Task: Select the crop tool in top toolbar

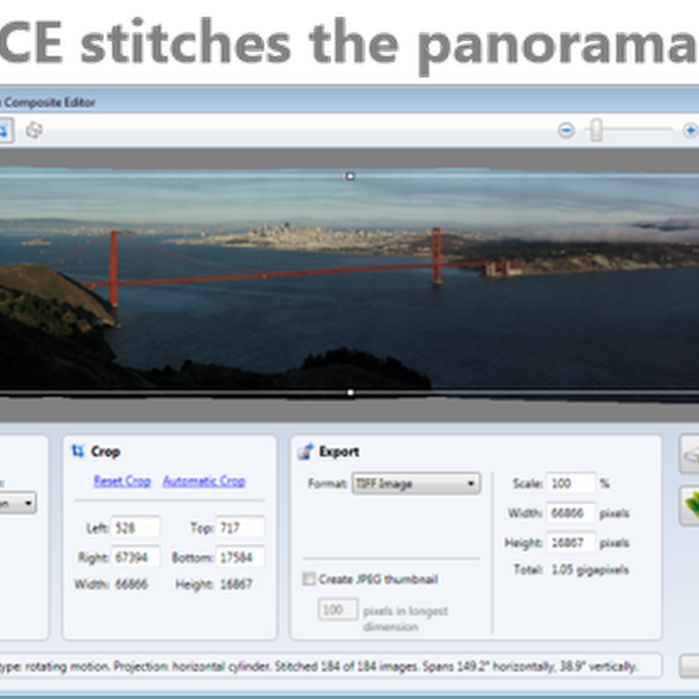Action: click(4, 130)
